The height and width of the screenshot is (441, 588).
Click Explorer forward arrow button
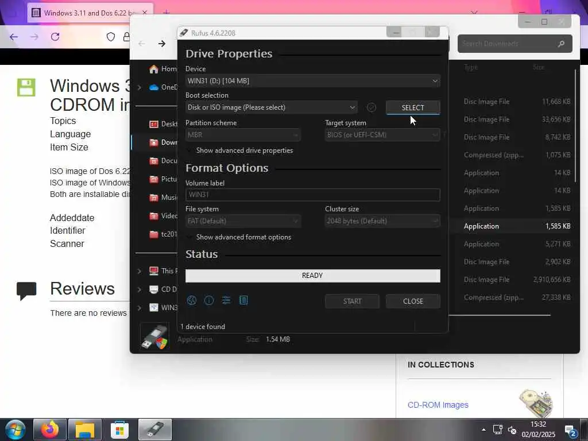click(162, 44)
